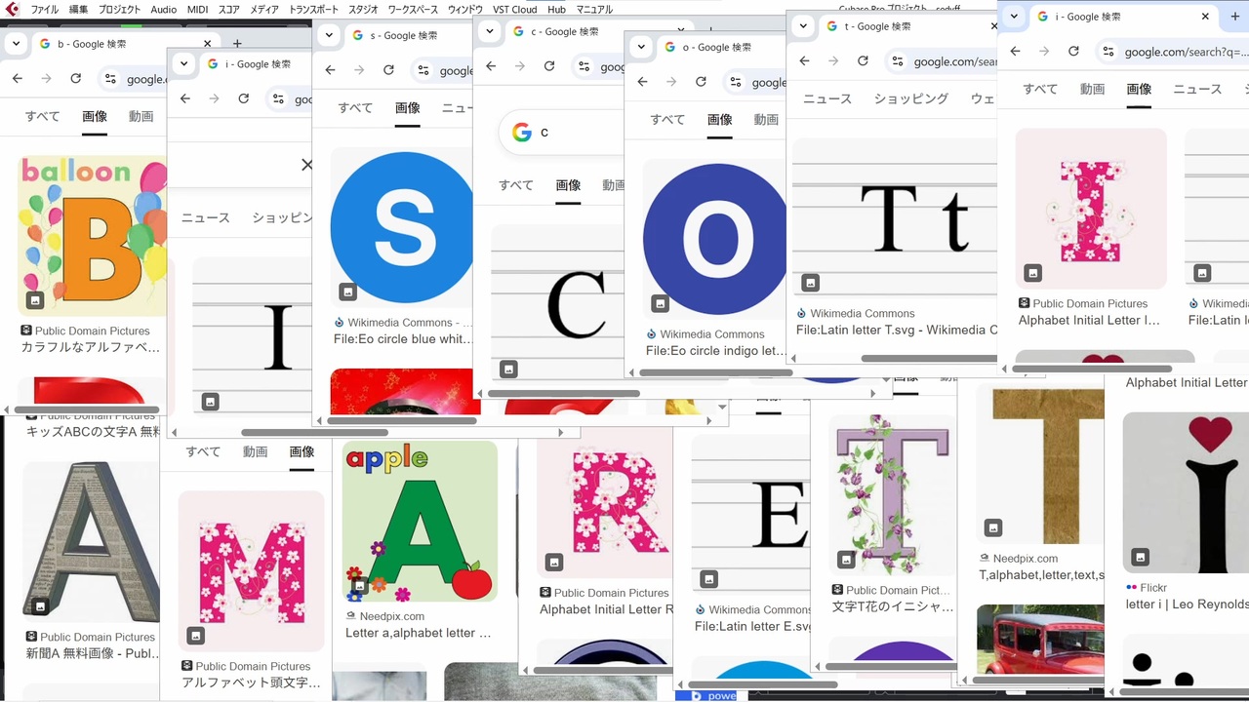The width and height of the screenshot is (1249, 702).
Task: Reload the "s - Google 検索" page
Action: [x=388, y=70]
